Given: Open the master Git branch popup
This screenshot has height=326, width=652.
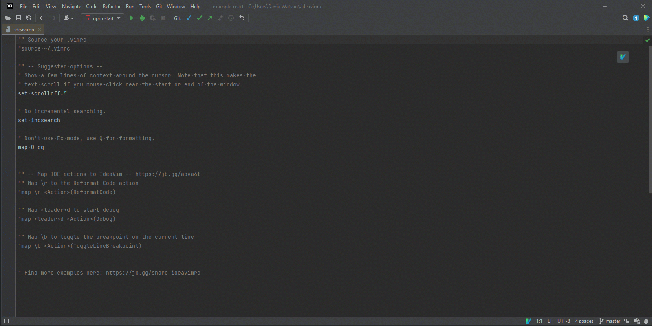Looking at the screenshot, I should pos(610,321).
